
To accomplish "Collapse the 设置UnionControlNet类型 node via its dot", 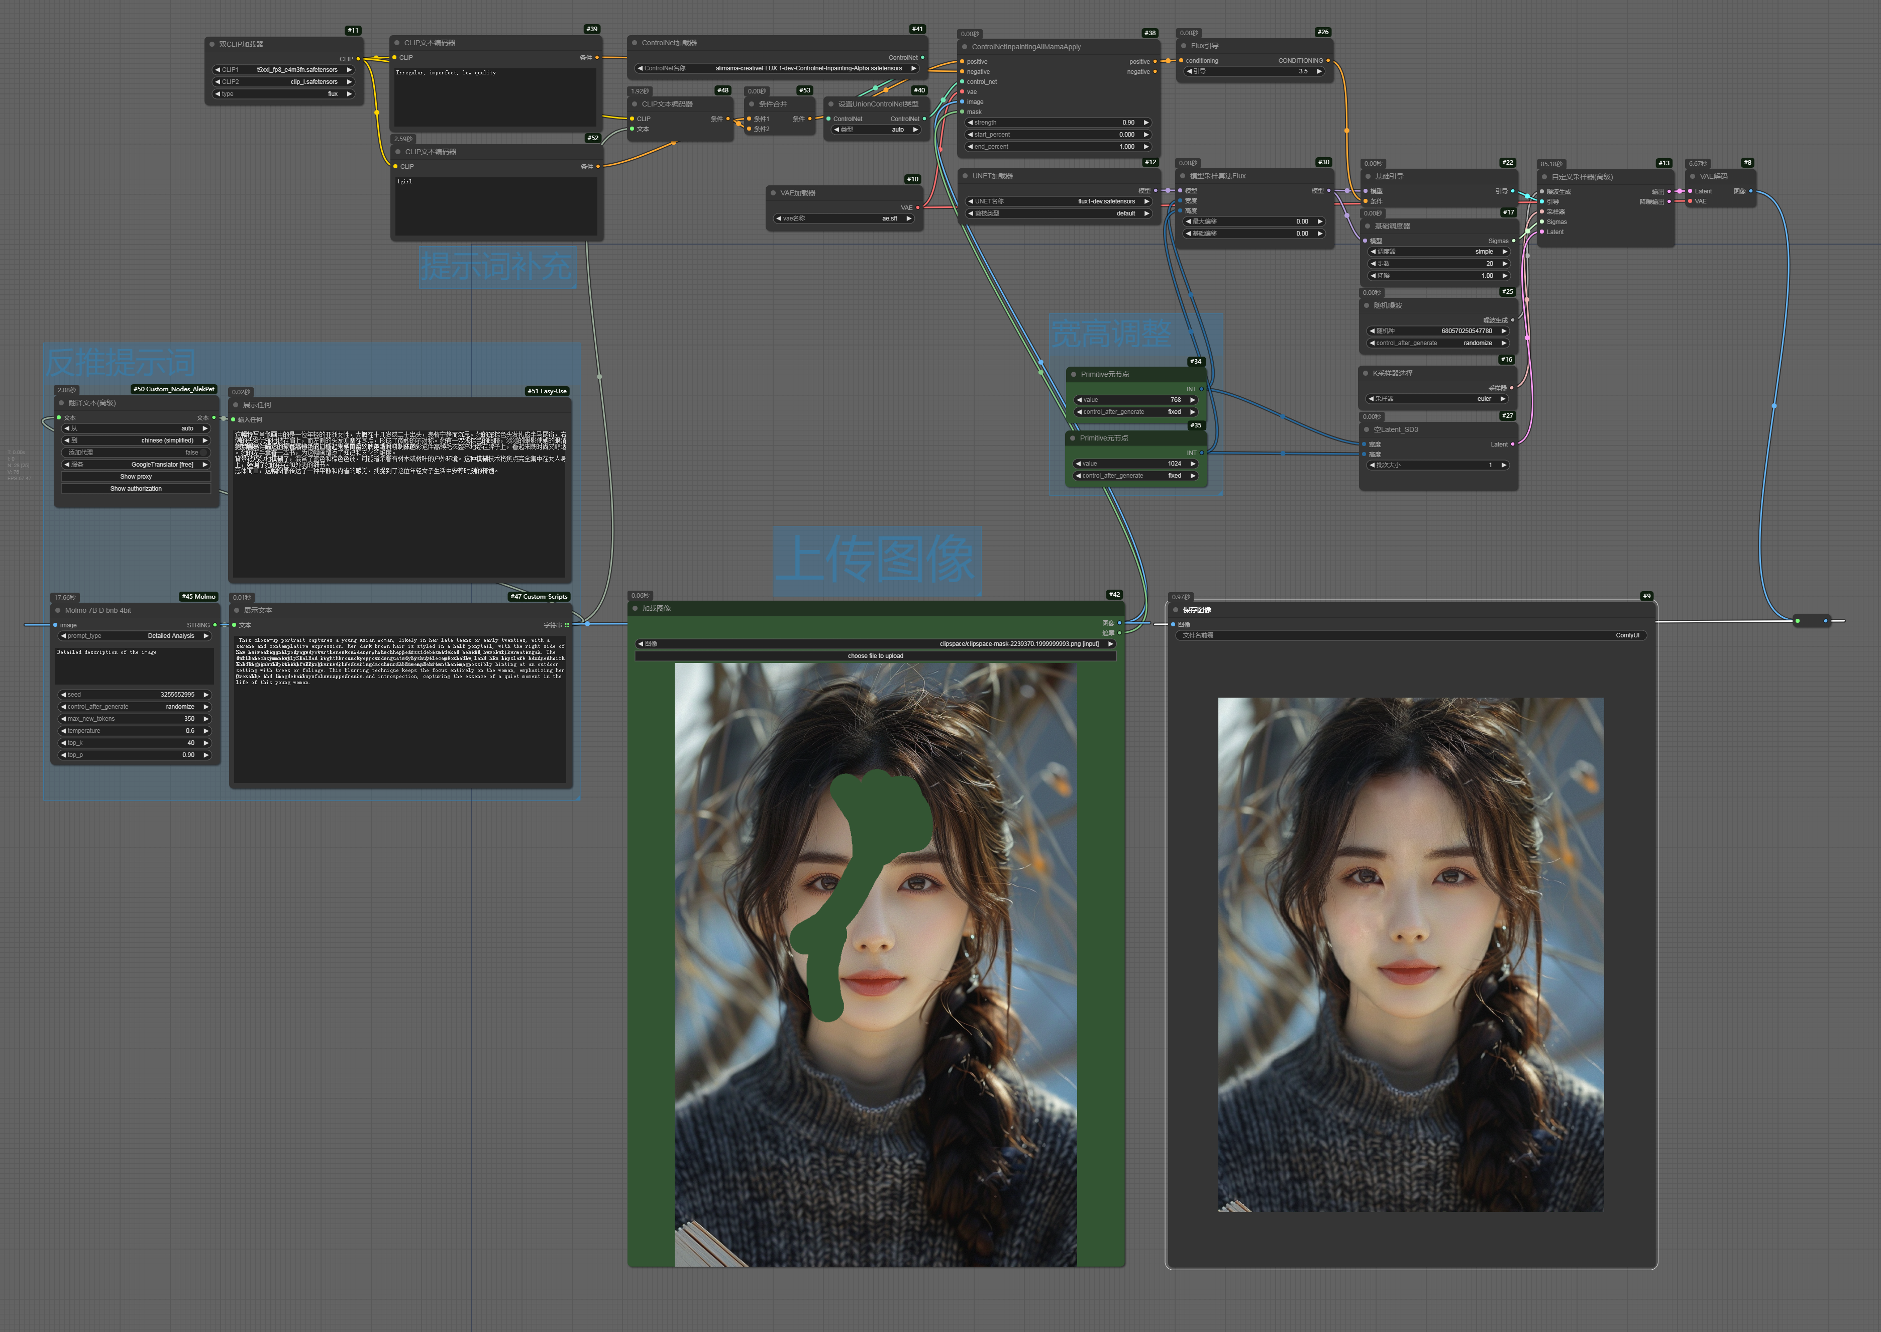I will (x=831, y=104).
